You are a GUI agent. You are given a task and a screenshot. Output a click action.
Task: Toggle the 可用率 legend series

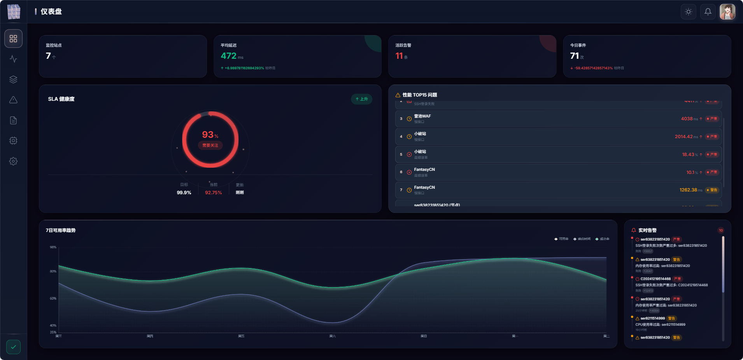561,239
